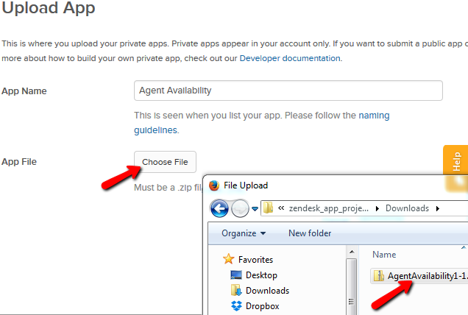Click into the App Name text field
This screenshot has height=315, width=468.
288,91
